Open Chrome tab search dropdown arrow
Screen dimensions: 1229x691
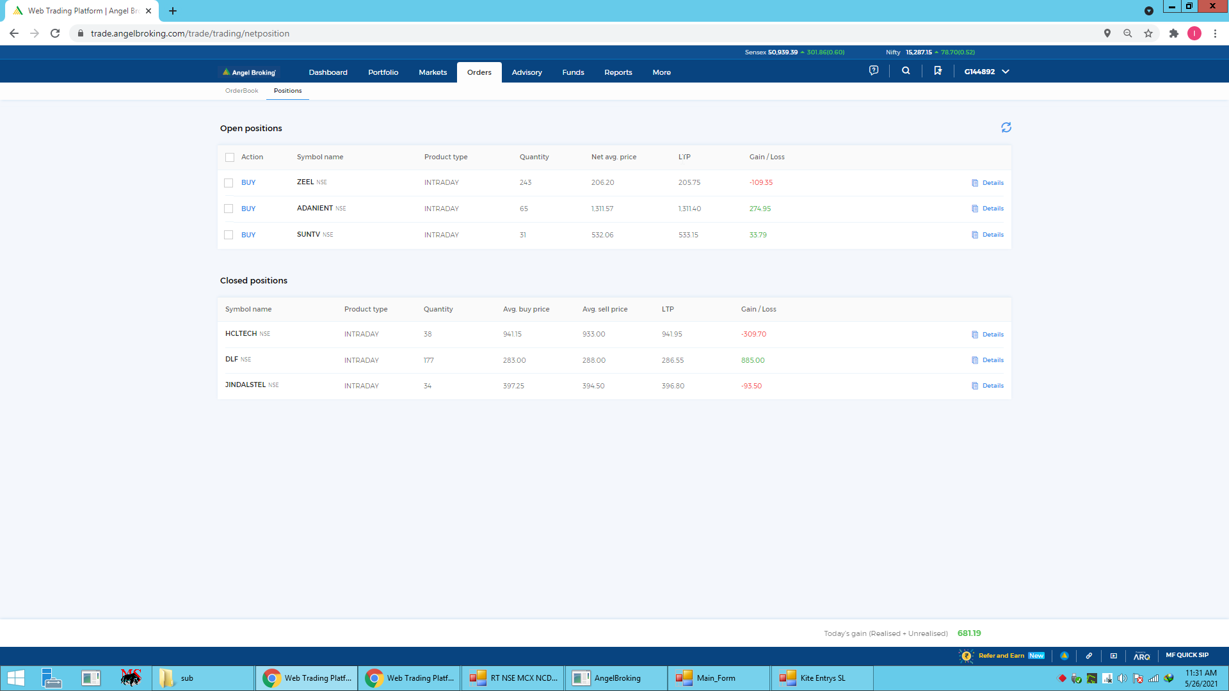(1149, 11)
